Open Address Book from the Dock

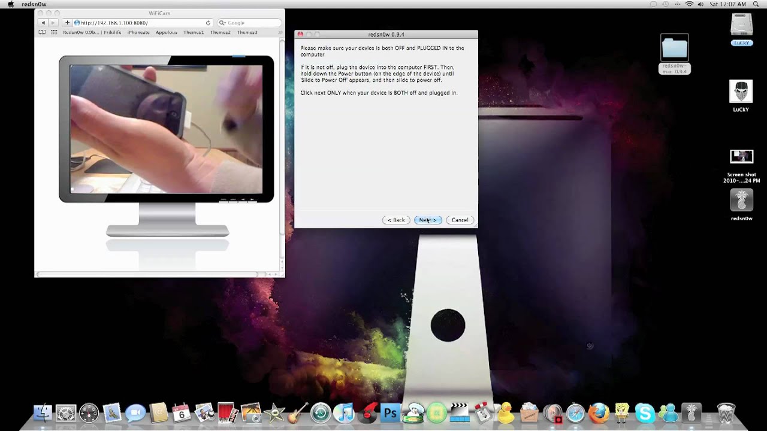(x=159, y=412)
